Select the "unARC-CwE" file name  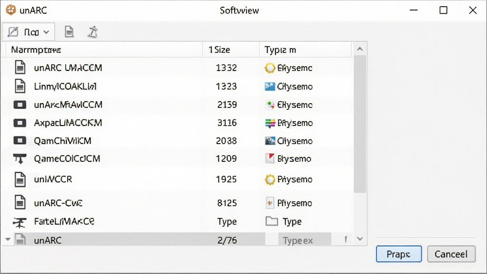(x=58, y=203)
